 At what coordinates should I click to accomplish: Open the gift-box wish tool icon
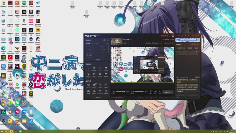coord(106,68)
